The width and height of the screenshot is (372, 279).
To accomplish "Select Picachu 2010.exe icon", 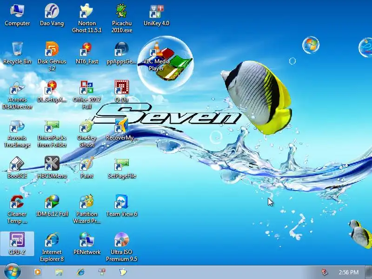I will 122,19.
